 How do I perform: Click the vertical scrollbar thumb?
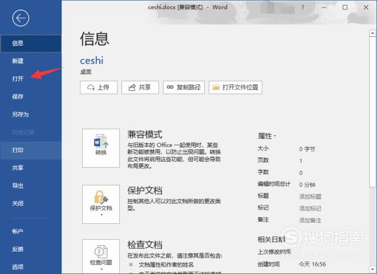coord(373,112)
